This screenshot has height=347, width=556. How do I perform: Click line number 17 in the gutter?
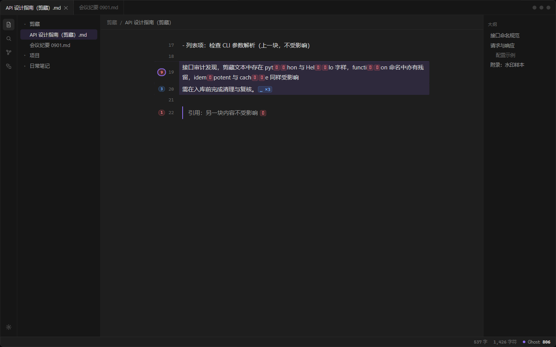point(171,45)
